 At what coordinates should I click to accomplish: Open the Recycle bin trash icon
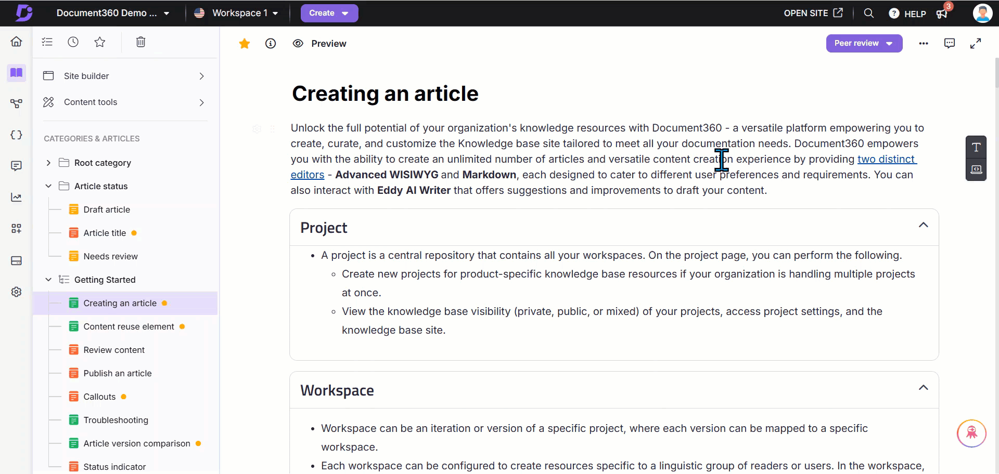point(140,42)
